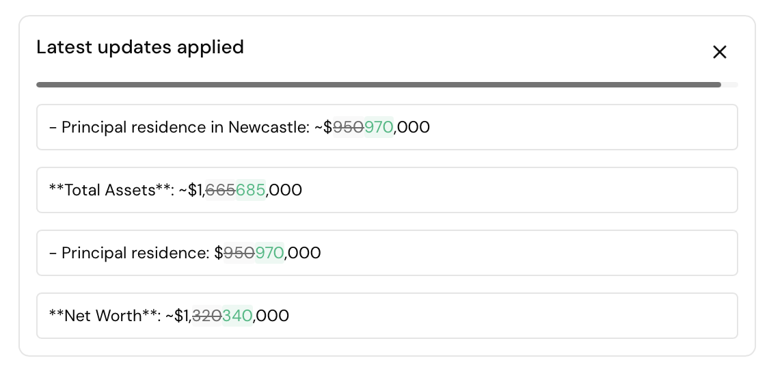This screenshot has width=782, height=369.
Task: Click trailing ",000" in the Net Worth row
Action: [271, 316]
